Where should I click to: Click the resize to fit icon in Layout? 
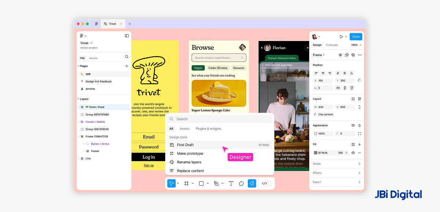coord(353,99)
